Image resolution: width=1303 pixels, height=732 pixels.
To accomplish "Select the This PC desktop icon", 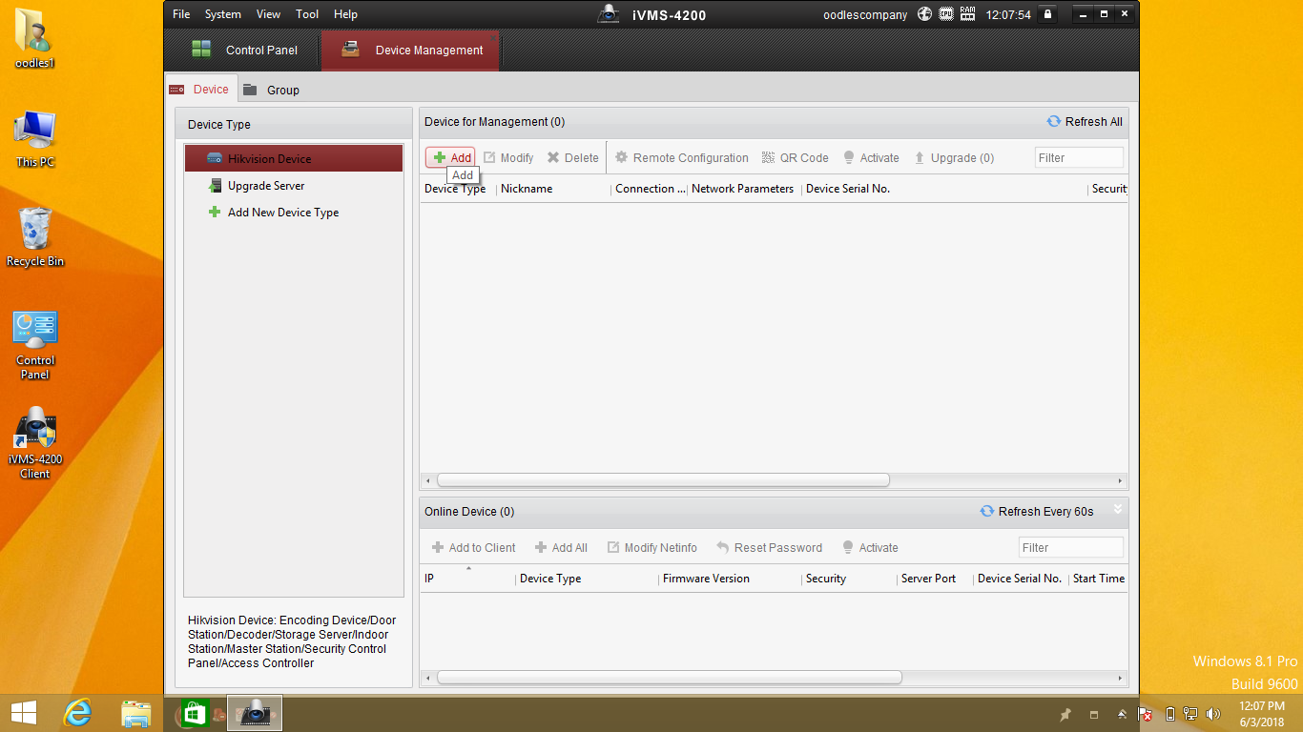I will [x=35, y=140].
